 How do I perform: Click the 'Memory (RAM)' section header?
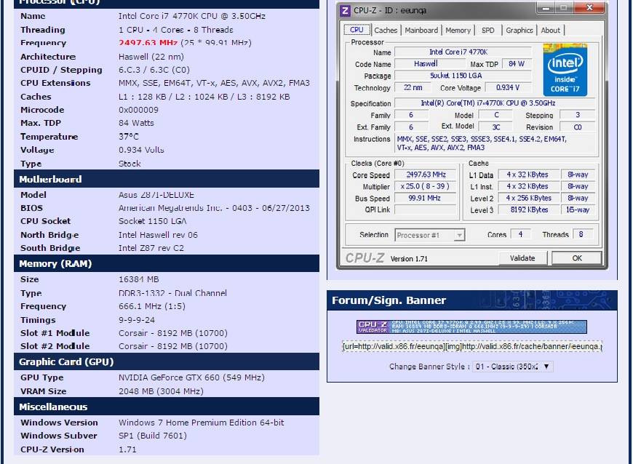167,263
